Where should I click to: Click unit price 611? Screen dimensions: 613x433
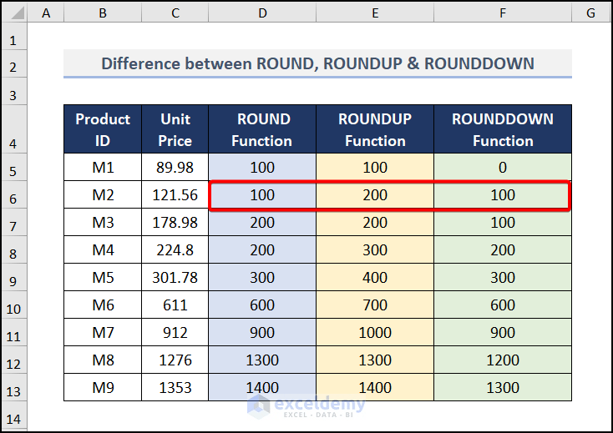coord(175,305)
